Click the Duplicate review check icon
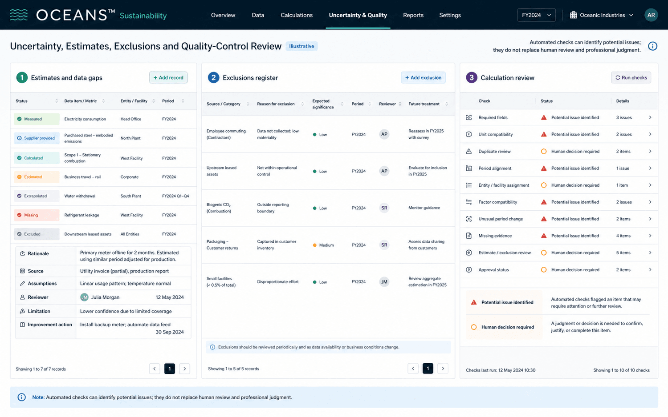Viewport: 668px width, 417px height. (468, 151)
